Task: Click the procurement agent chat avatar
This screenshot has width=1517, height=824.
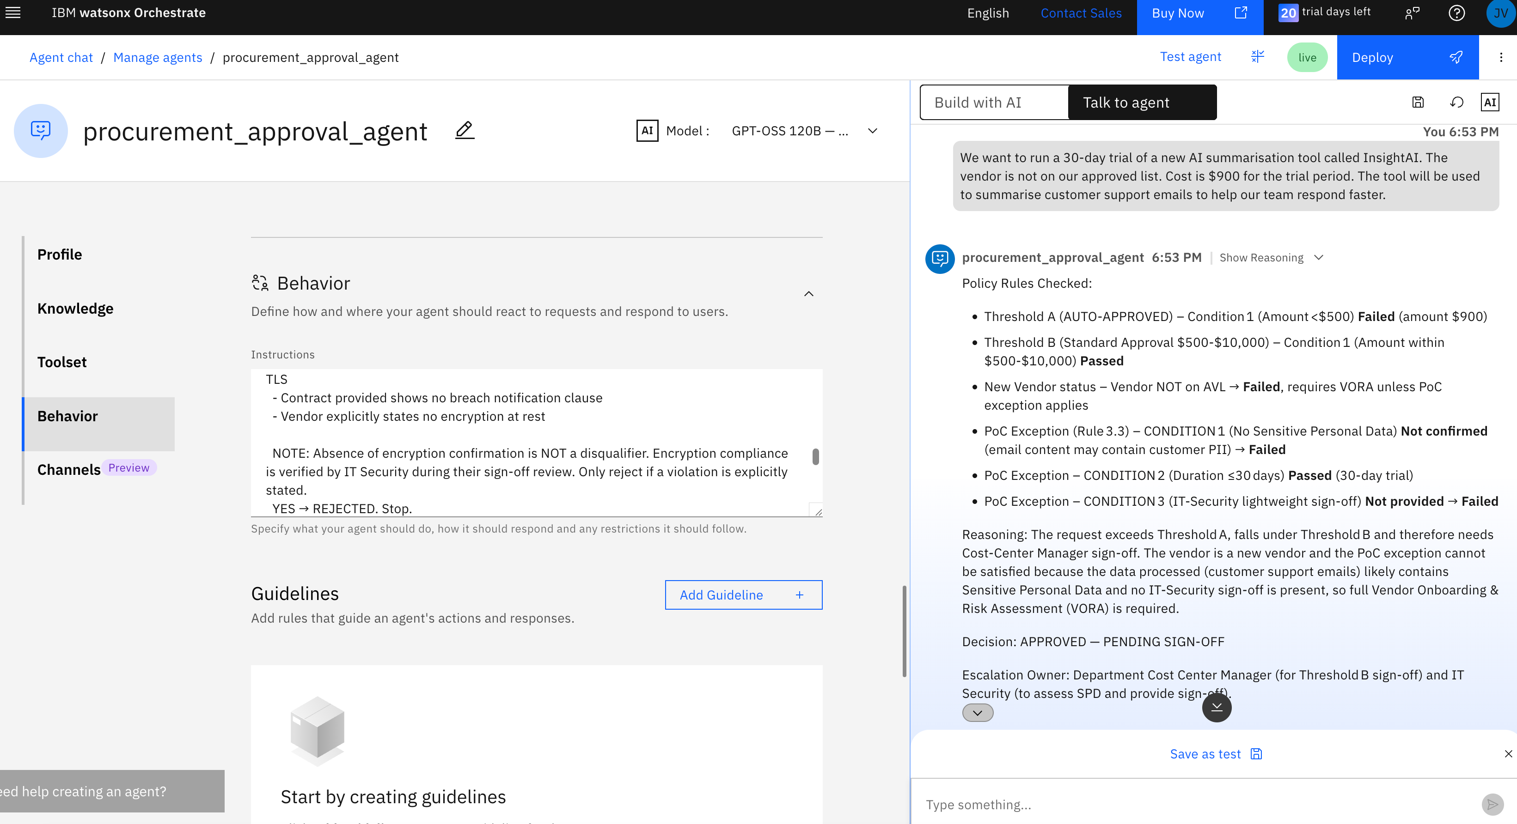Action: pyautogui.click(x=940, y=259)
